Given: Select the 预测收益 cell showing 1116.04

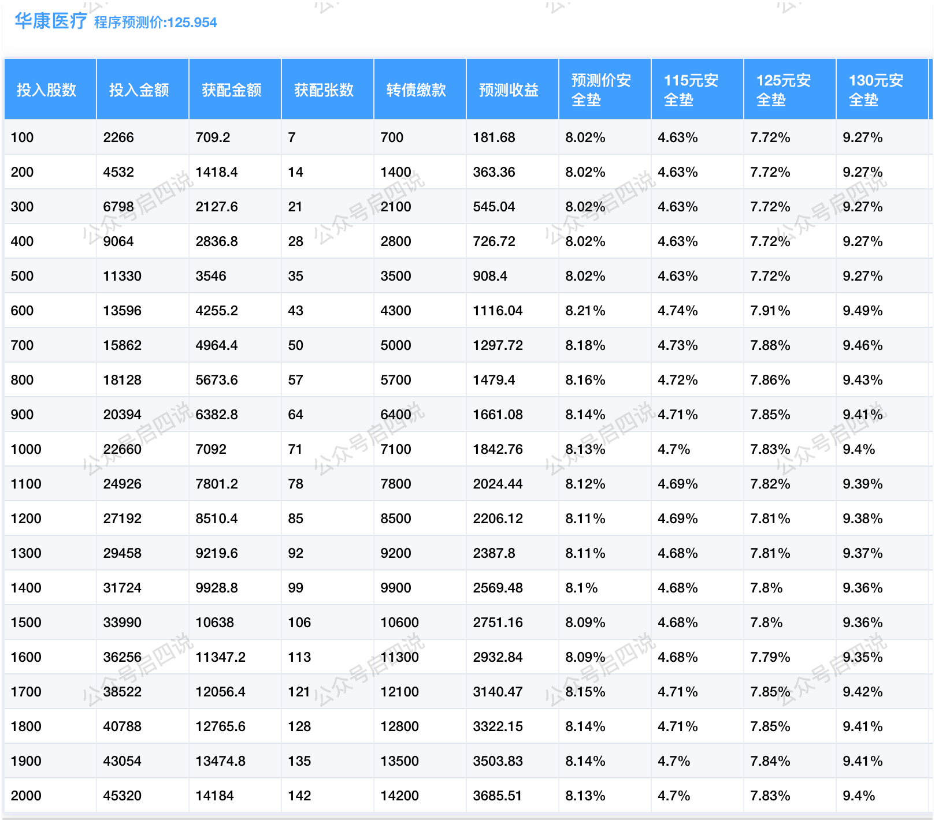Looking at the screenshot, I should pos(498,311).
